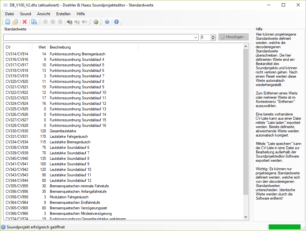Open the Datei menu
This screenshot has width=306, height=231.
point(10,14)
